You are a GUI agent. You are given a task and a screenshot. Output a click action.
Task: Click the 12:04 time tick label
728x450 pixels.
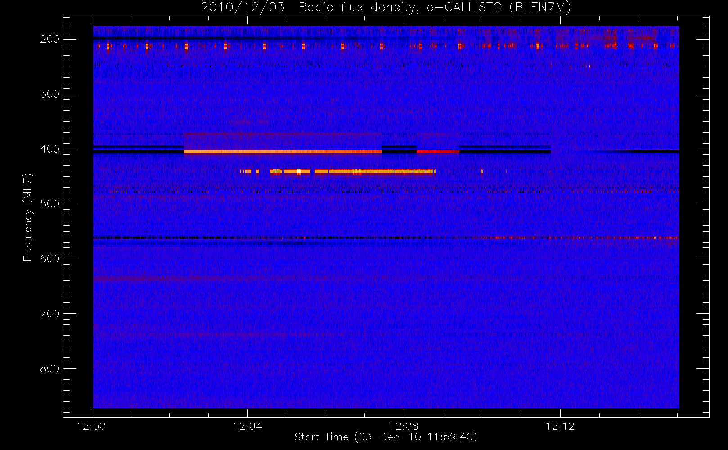click(x=247, y=426)
